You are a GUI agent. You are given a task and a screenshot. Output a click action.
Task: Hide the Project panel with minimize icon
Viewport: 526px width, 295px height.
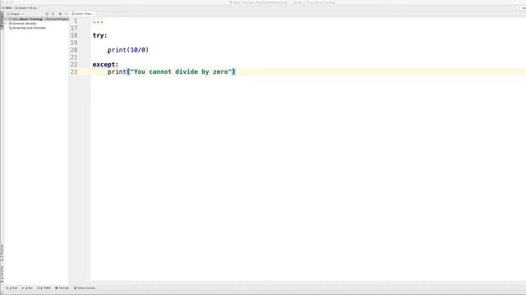66,14
